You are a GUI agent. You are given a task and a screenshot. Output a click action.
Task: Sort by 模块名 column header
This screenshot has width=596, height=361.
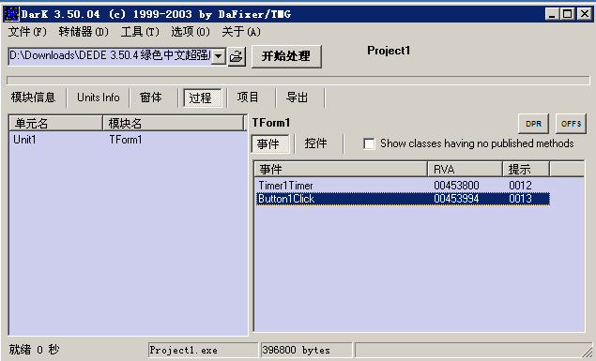point(174,124)
